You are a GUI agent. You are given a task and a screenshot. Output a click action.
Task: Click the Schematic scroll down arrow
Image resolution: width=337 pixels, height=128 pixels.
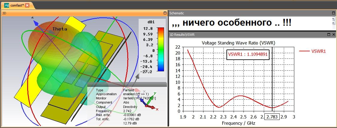tap(333, 23)
